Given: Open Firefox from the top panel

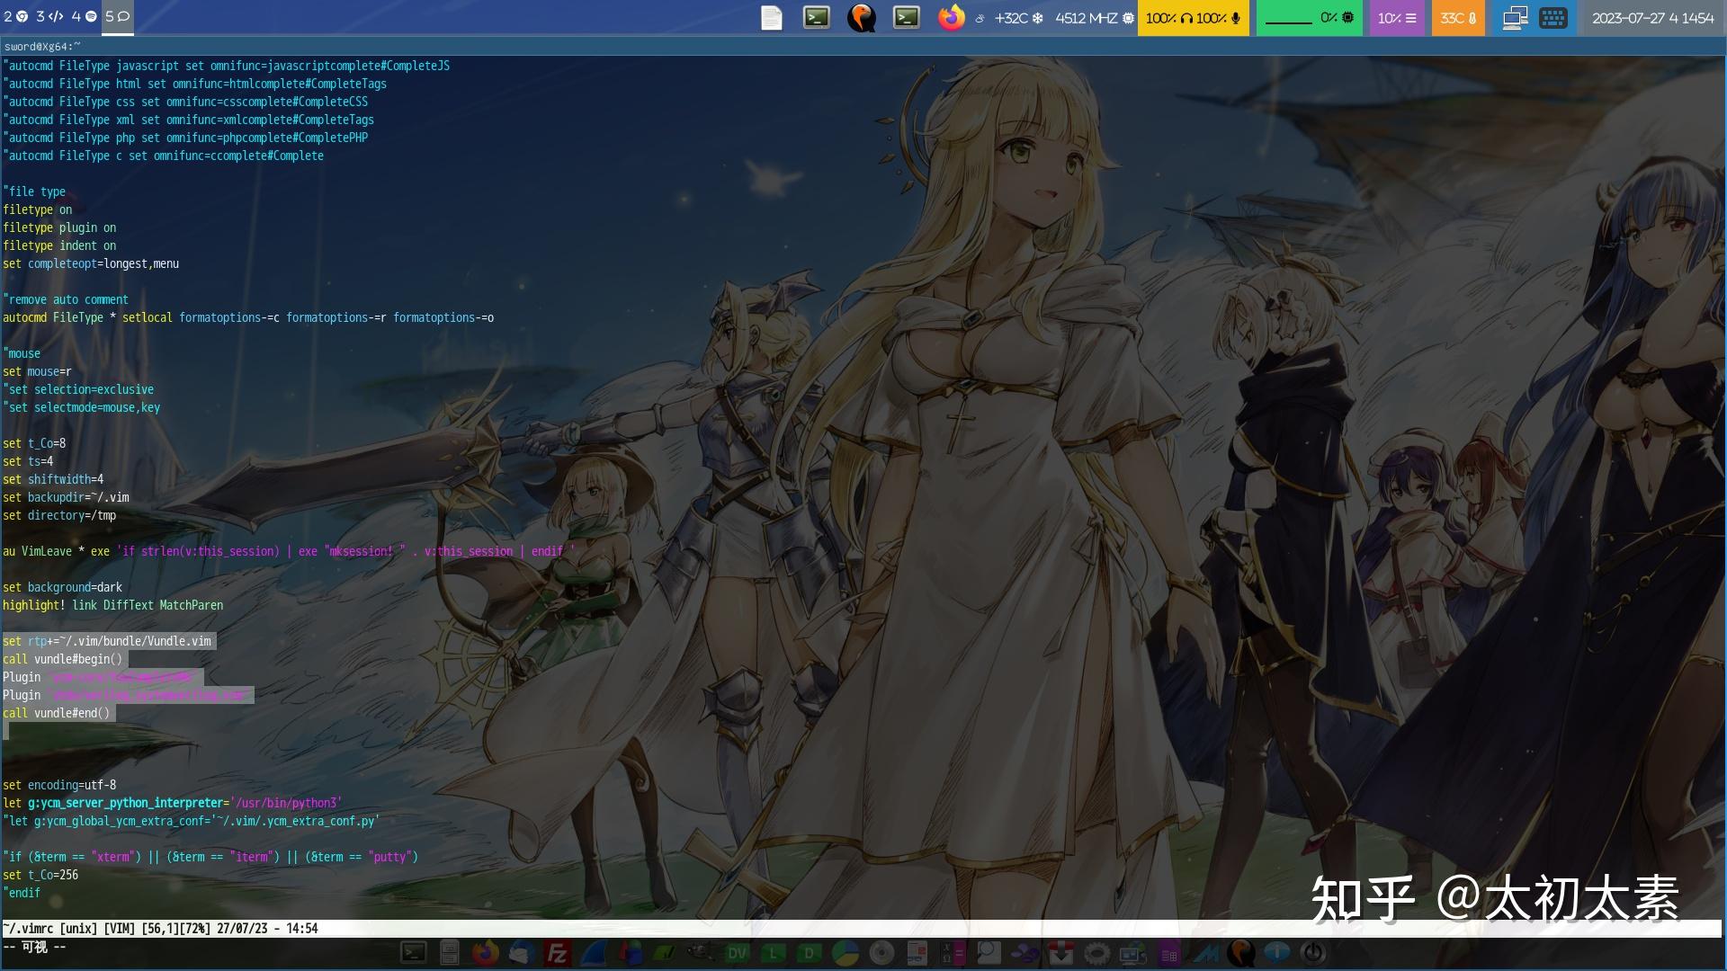Looking at the screenshot, I should pos(951,17).
